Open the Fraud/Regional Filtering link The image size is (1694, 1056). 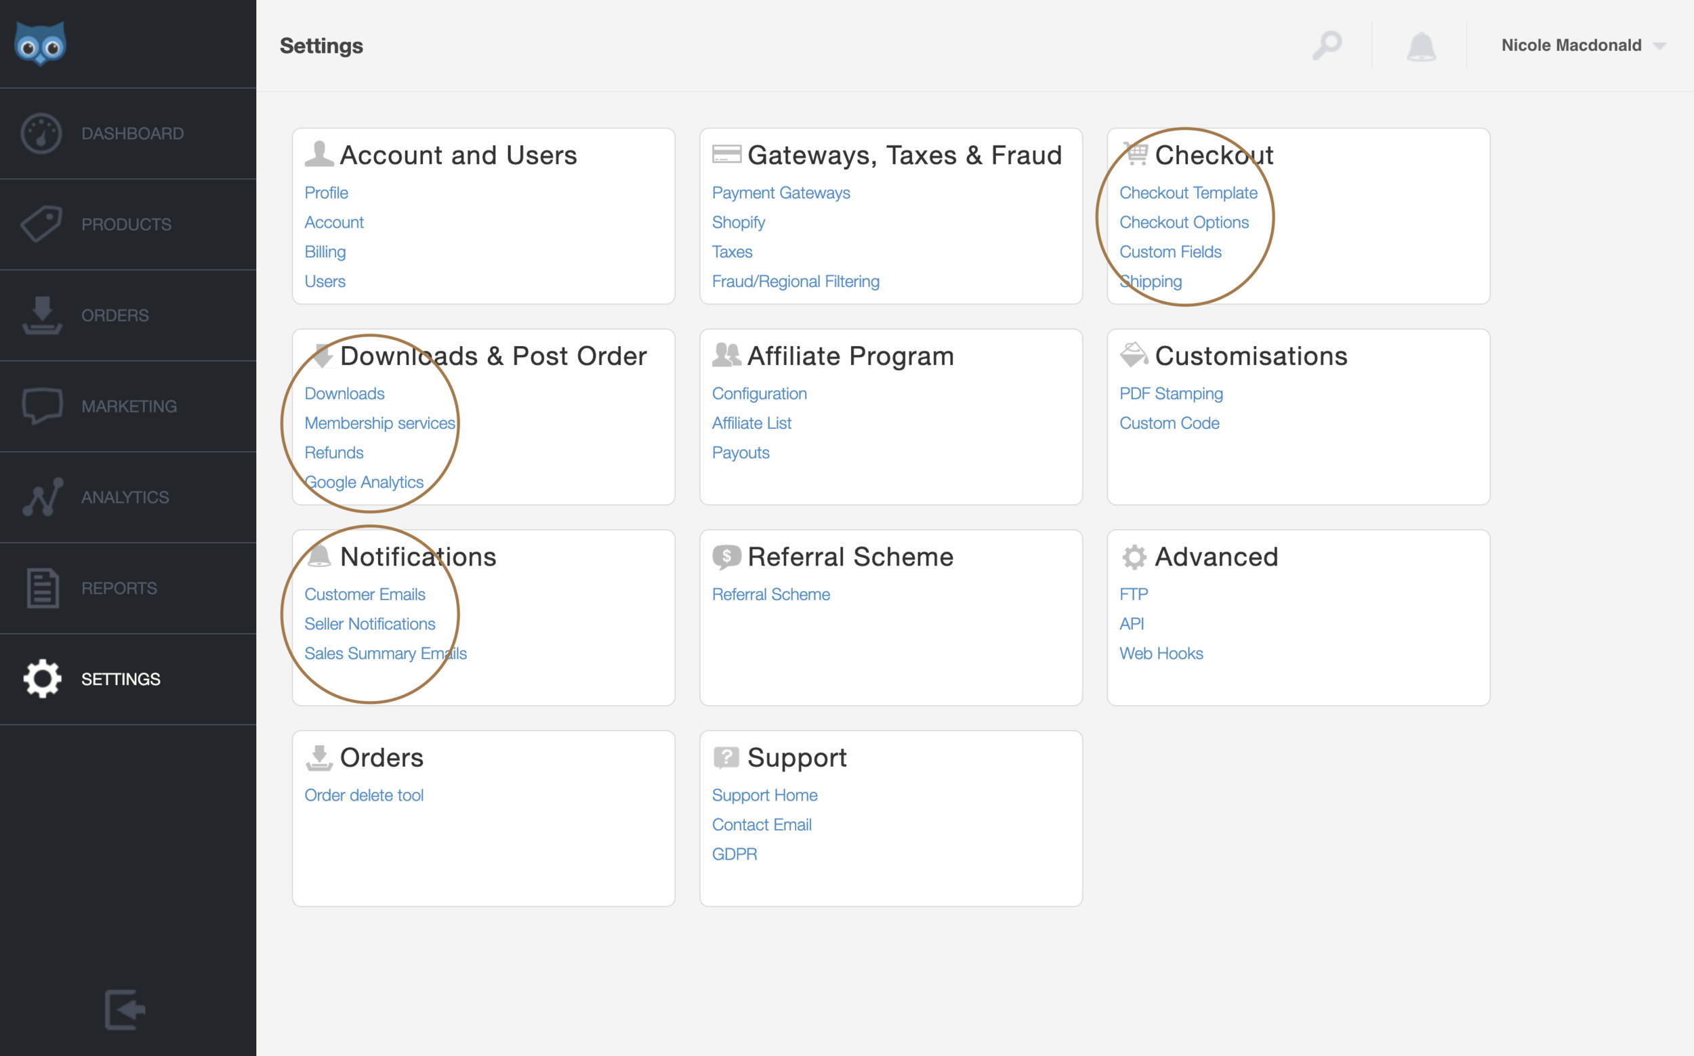795,282
